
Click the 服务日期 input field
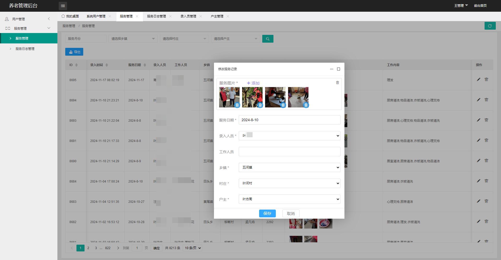[289, 120]
